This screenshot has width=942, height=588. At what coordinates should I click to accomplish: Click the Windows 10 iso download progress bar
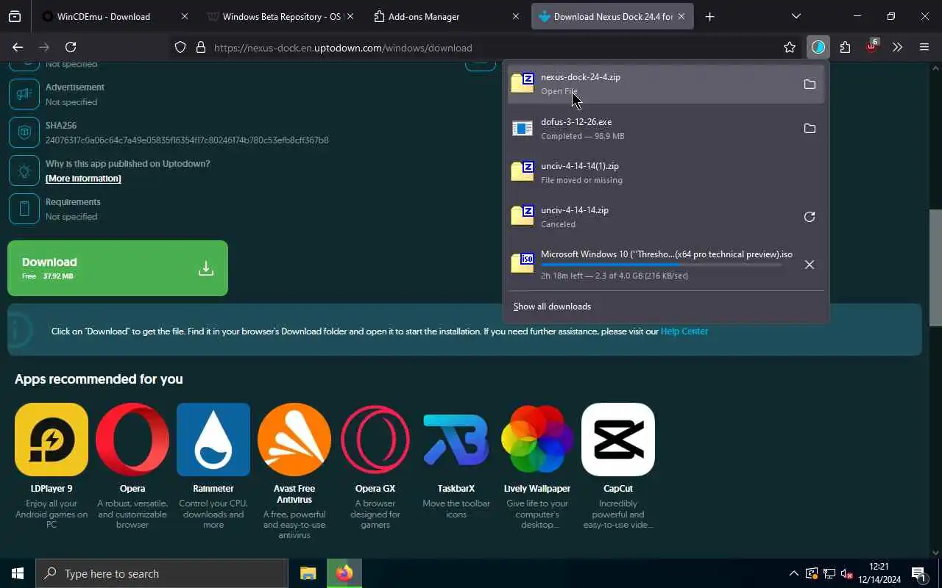(661, 265)
